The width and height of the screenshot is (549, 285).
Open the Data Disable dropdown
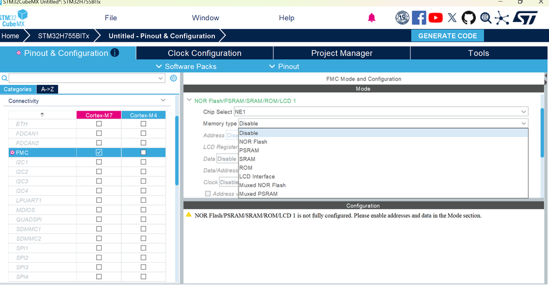coord(227,158)
